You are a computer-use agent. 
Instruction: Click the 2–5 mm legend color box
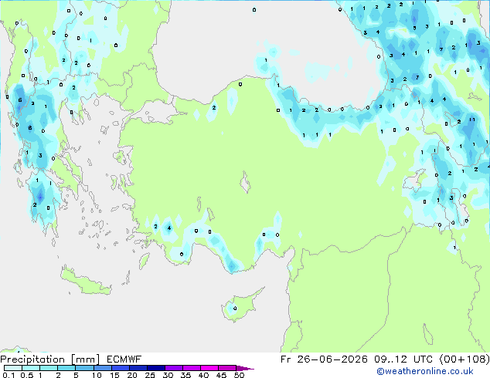click(66, 368)
